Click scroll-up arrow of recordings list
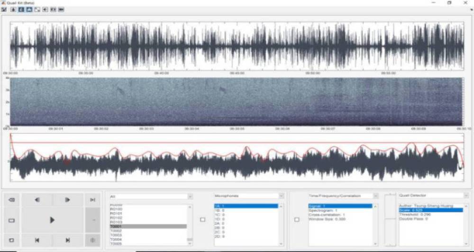This screenshot has width=474, height=252. click(x=190, y=207)
